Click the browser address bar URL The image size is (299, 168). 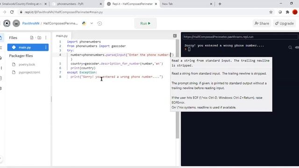pos(64,12)
